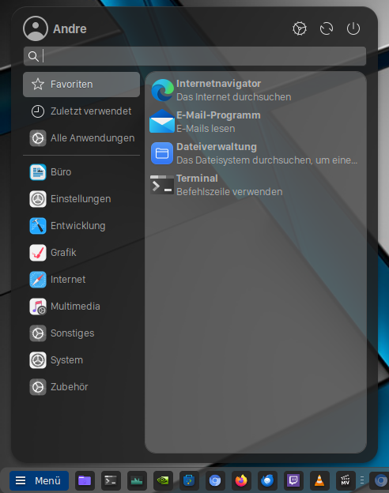
Task: Click the power/logout icon
Action: [x=353, y=28]
